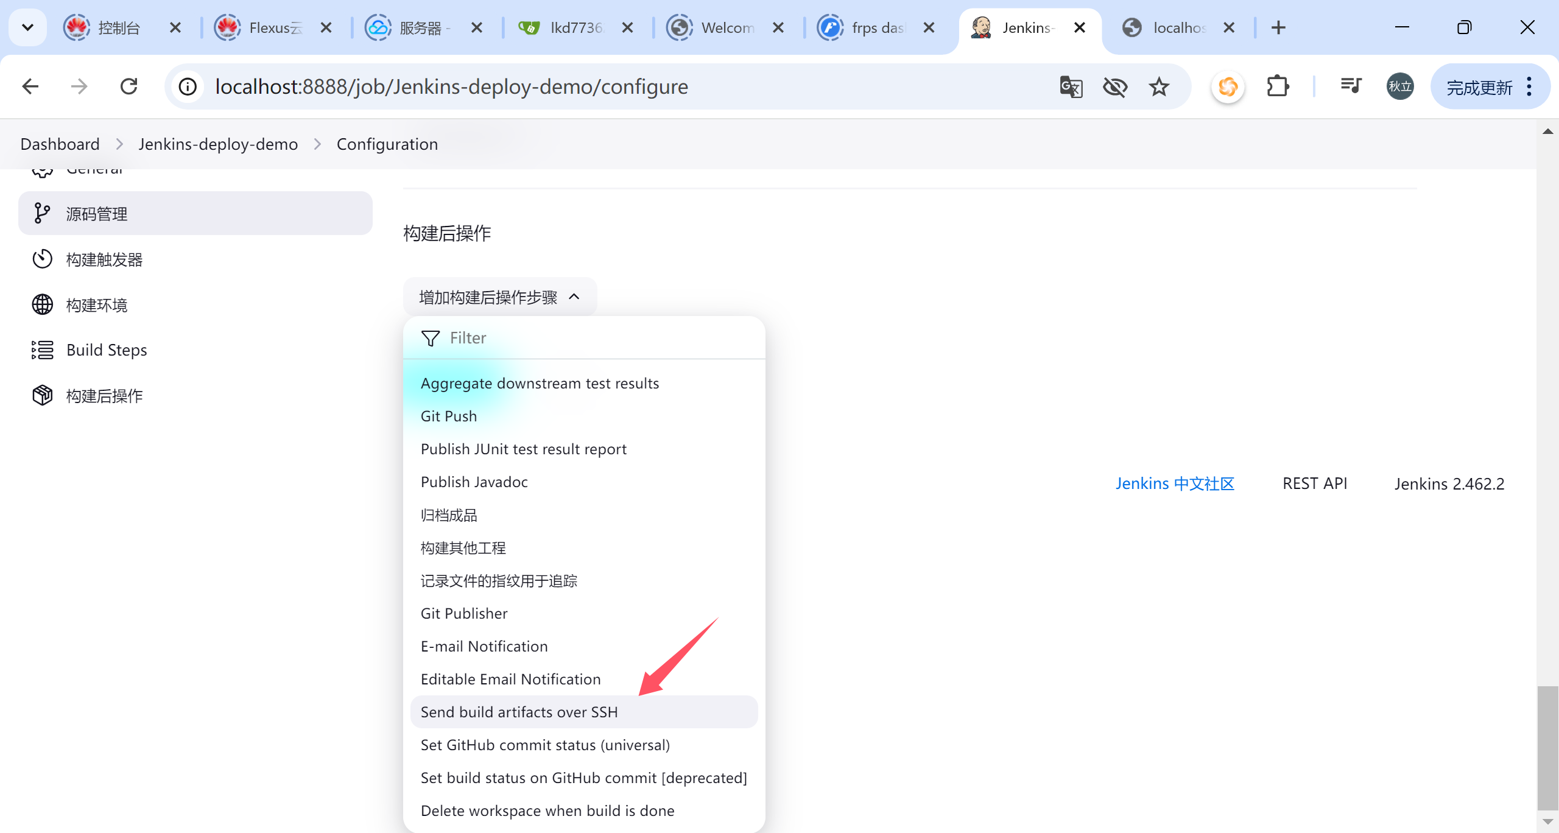Open the Jenkins 中文社区 link
Screen dimensions: 1559x833
coord(1174,483)
